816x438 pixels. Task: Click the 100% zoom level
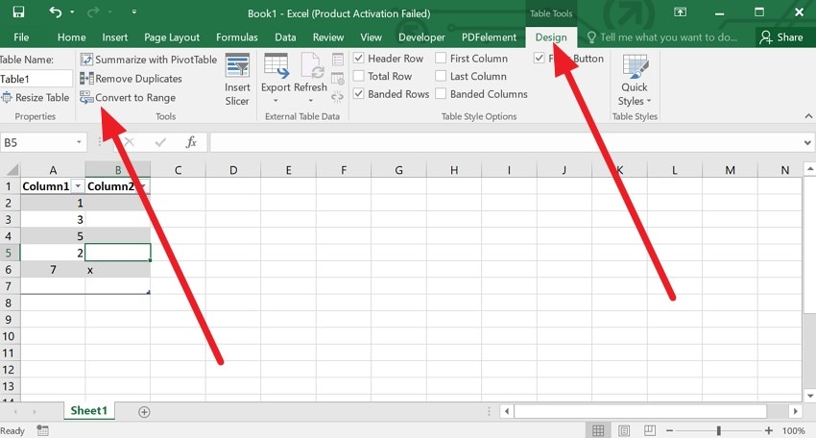point(794,430)
